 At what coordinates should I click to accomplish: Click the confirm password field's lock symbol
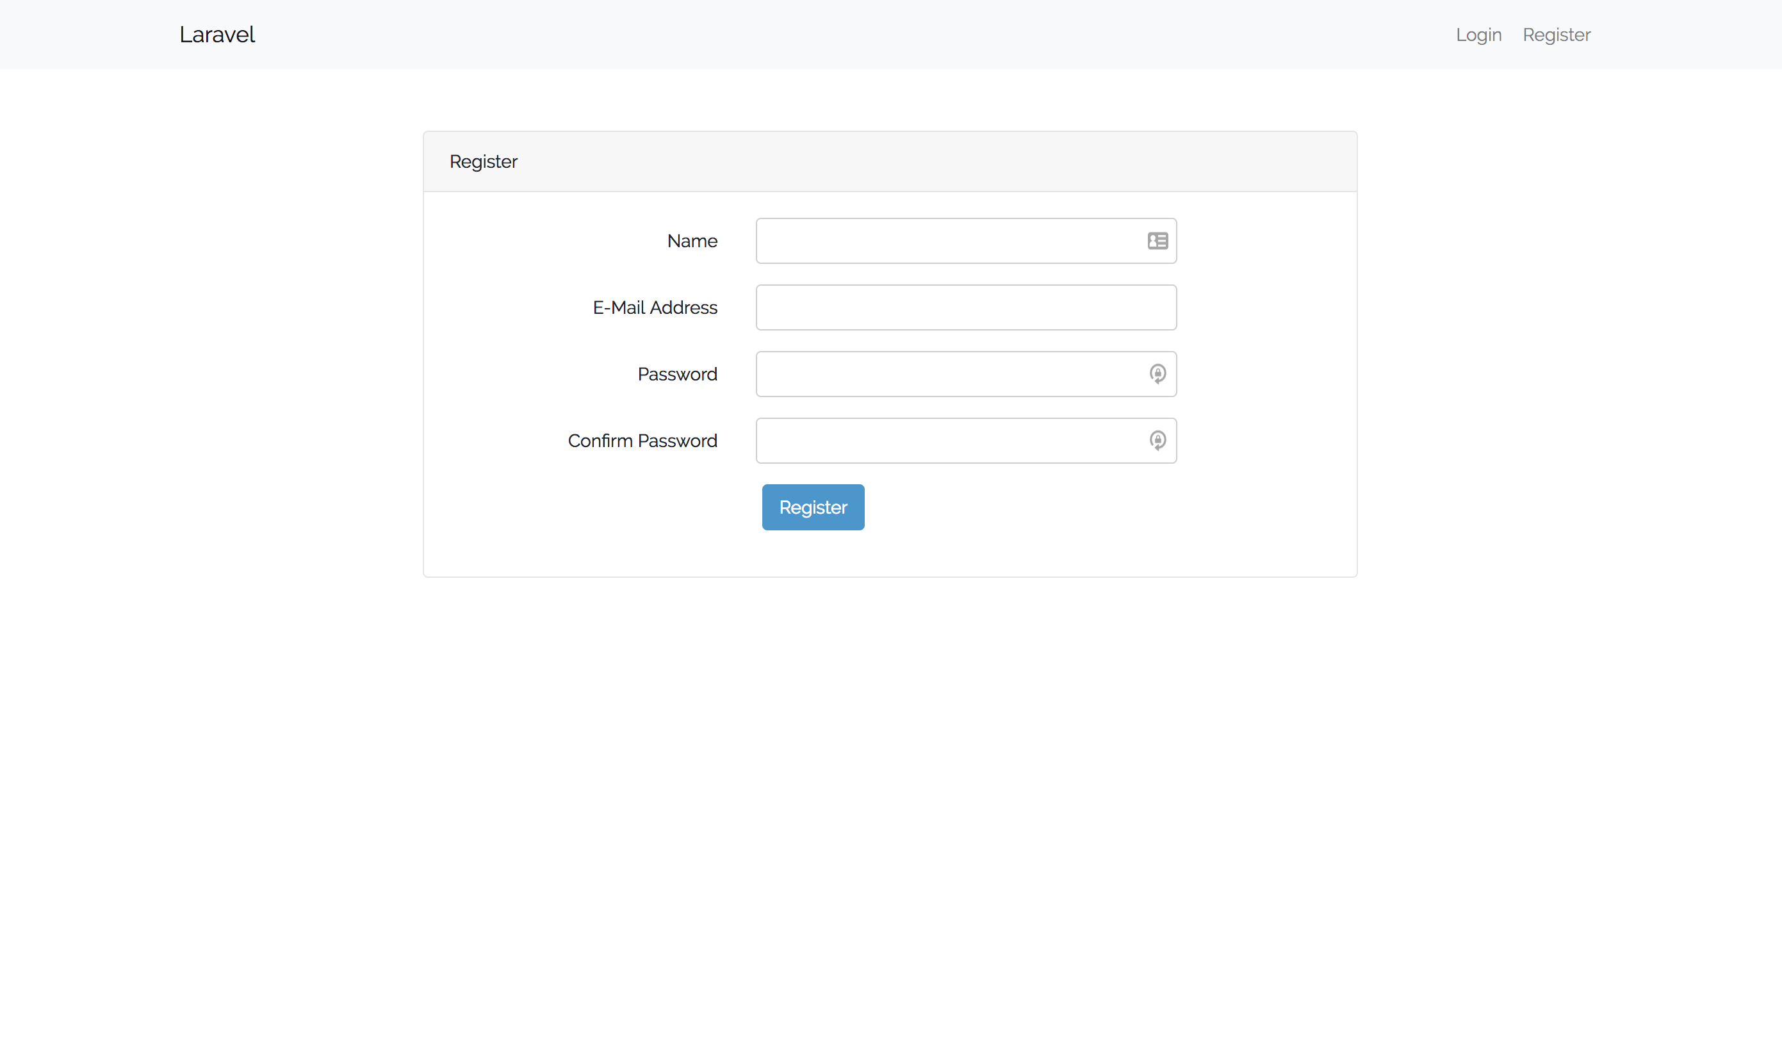point(1157,440)
